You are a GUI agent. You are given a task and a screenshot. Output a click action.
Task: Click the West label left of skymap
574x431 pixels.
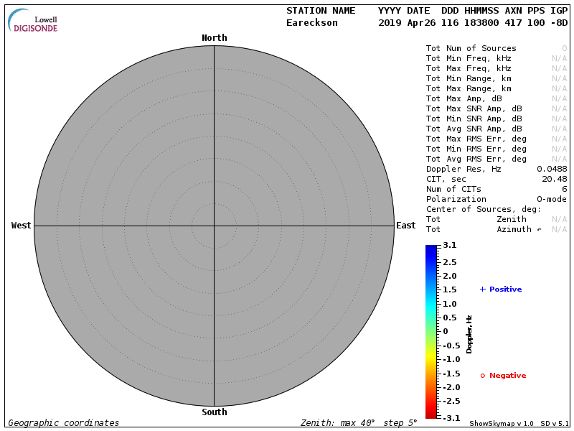[21, 226]
